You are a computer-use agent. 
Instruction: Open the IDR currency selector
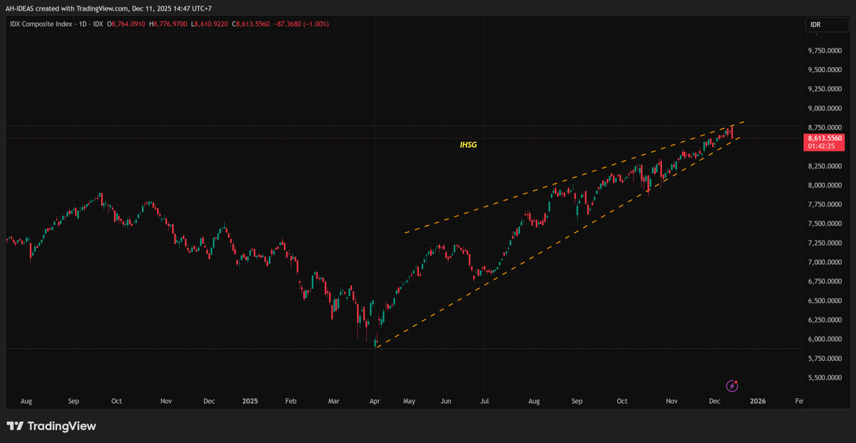pos(827,25)
